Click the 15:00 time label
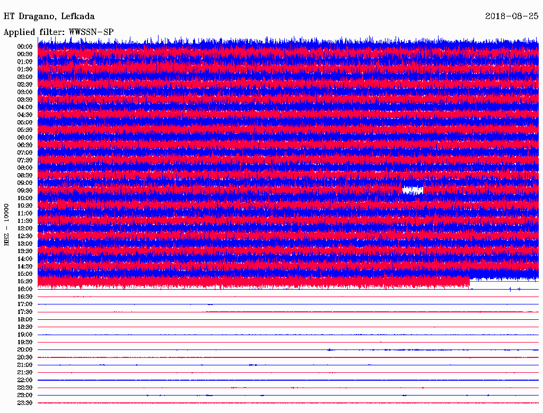The width and height of the screenshot is (543, 413). 25,274
